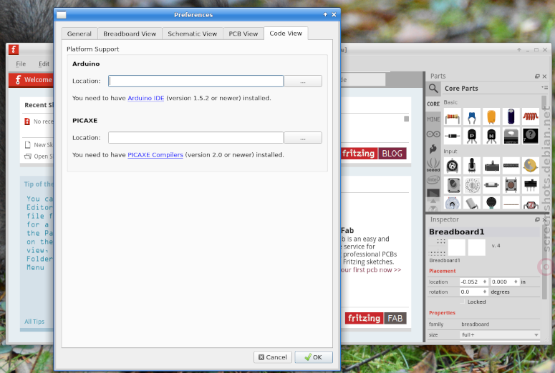The height and width of the screenshot is (373, 555).
Task: Open the SparkFun flame parts bin
Action: tap(433, 149)
